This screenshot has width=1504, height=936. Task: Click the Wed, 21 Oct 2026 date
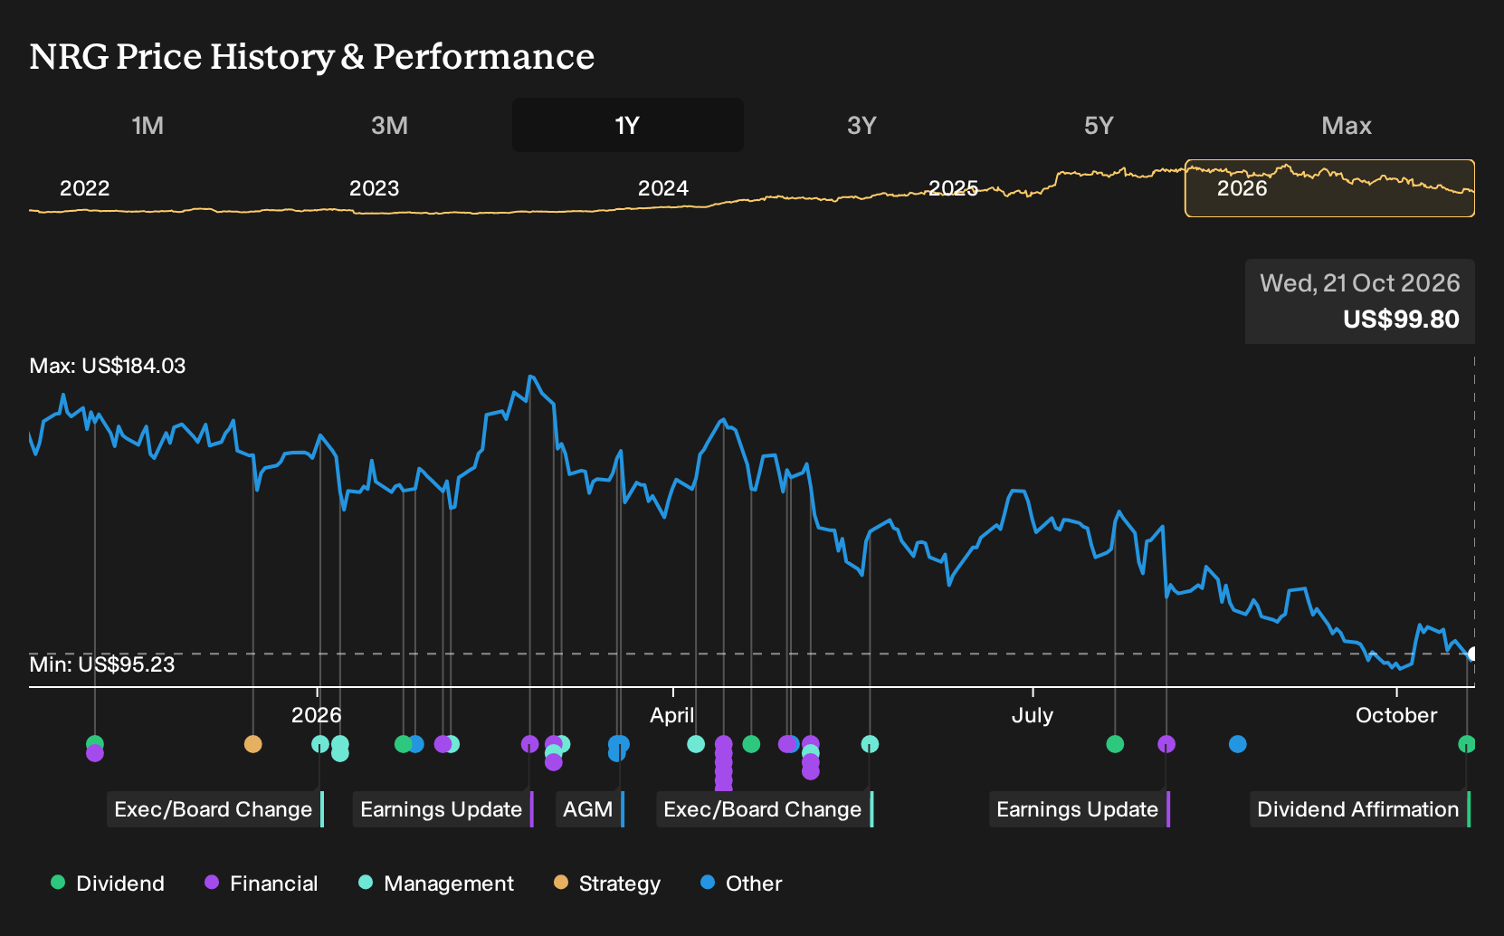[x=1360, y=283]
